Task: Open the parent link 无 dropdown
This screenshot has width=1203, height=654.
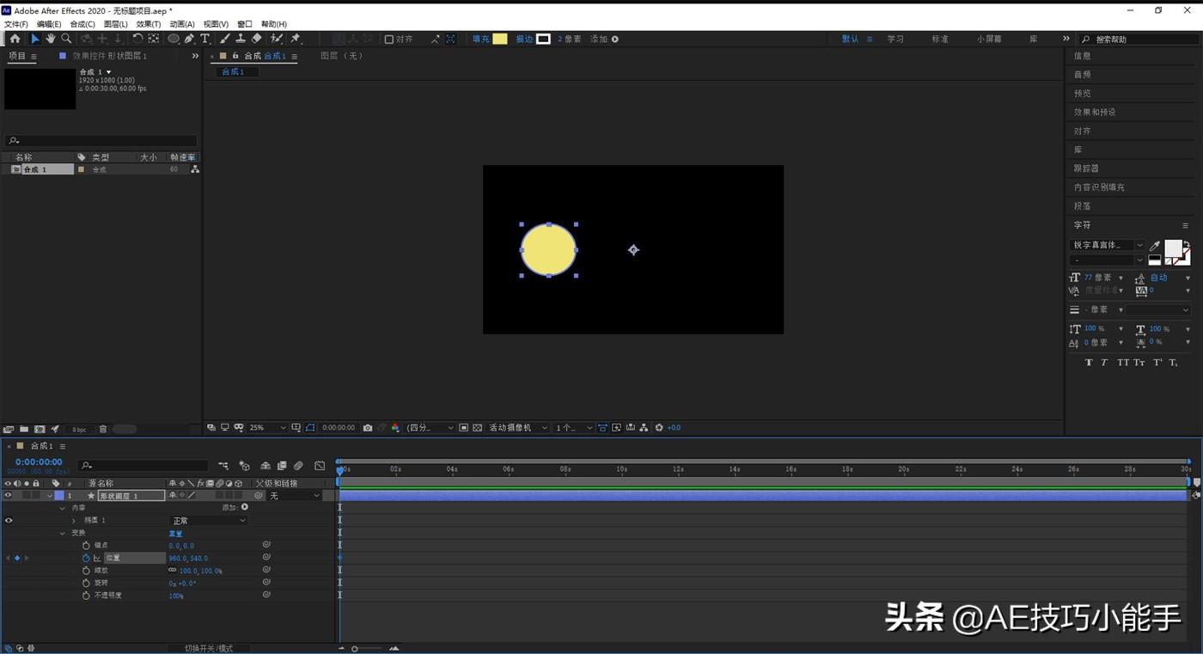Action: (x=295, y=495)
